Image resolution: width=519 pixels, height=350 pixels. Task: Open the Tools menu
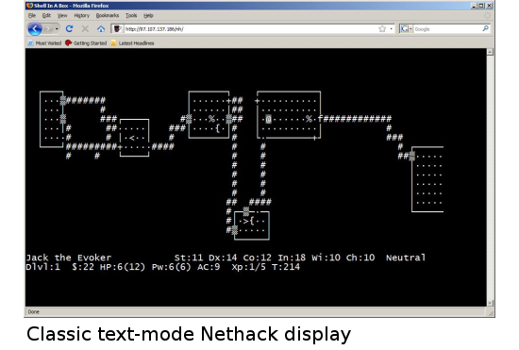(131, 15)
